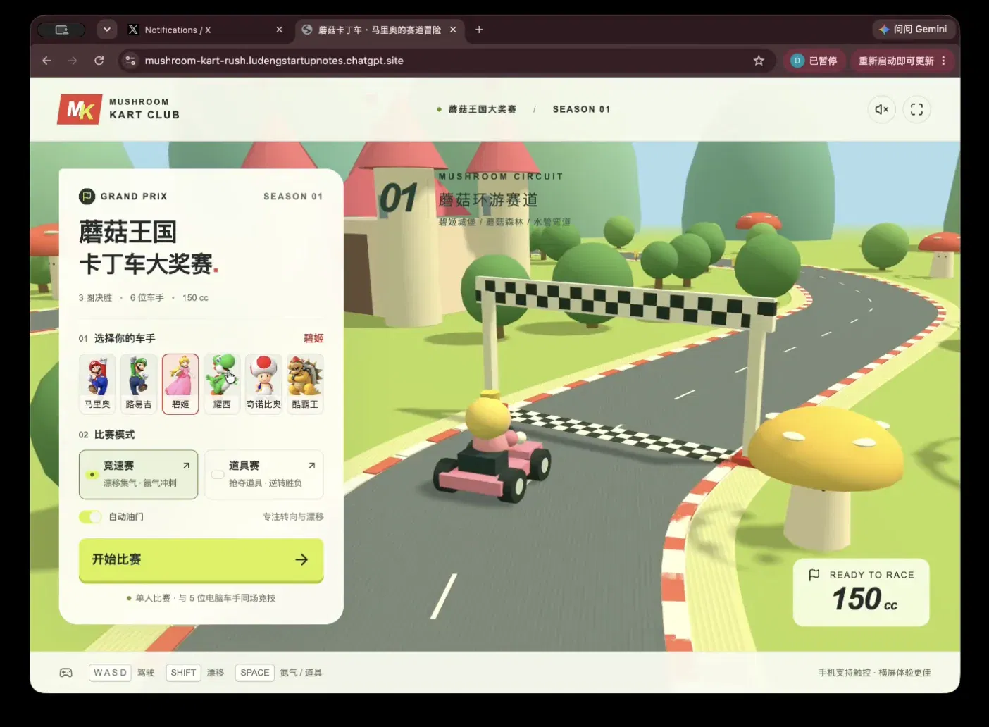Click 重新启动即可更新 update button
989x727 pixels.
(x=895, y=61)
